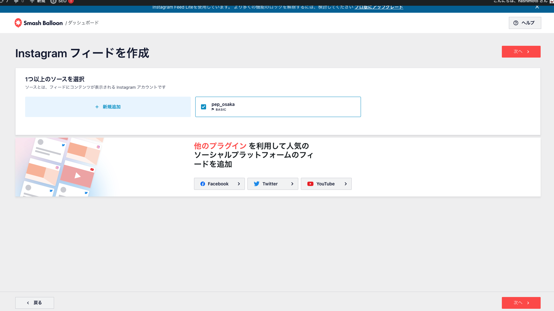Click the Smash Balloon logo

[38, 23]
